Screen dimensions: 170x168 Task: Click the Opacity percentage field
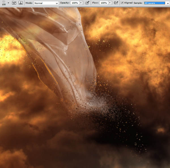click(x=75, y=3)
